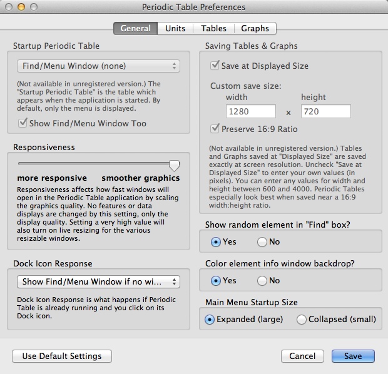Image resolution: width=388 pixels, height=374 pixels.
Task: Click the custom save height field
Action: tap(325, 112)
